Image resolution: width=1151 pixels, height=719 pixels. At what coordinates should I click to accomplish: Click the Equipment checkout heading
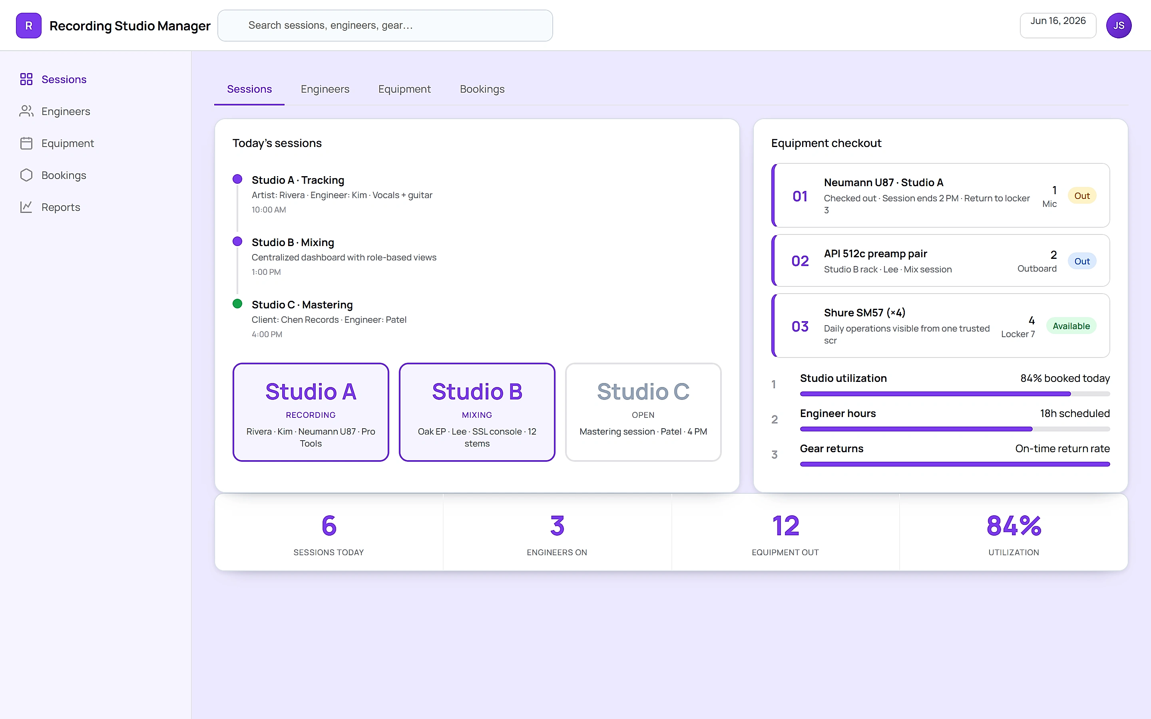(826, 143)
